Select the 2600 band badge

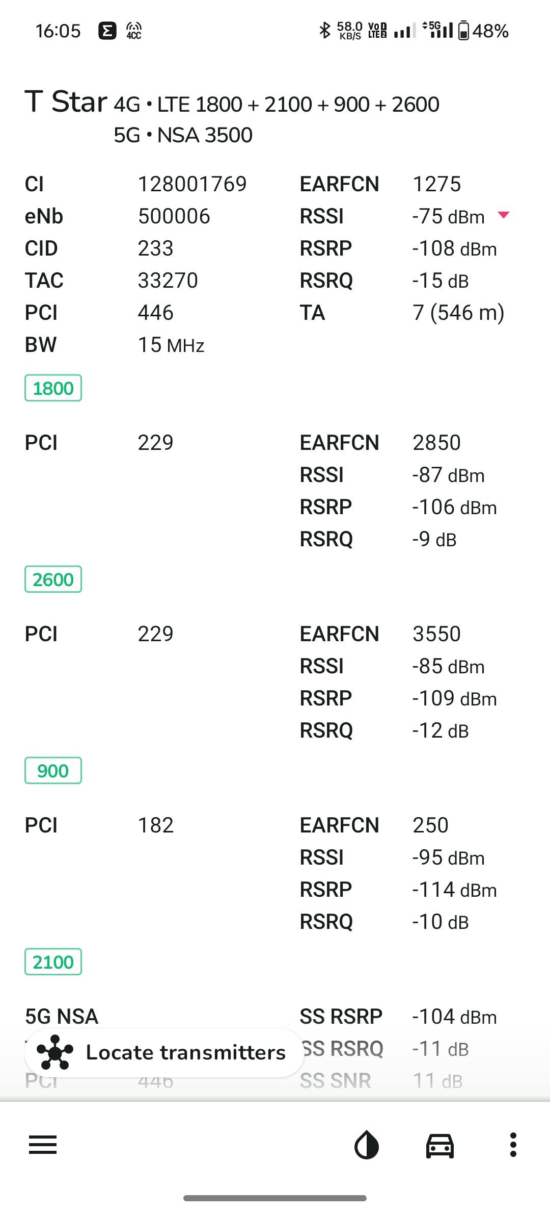point(53,579)
